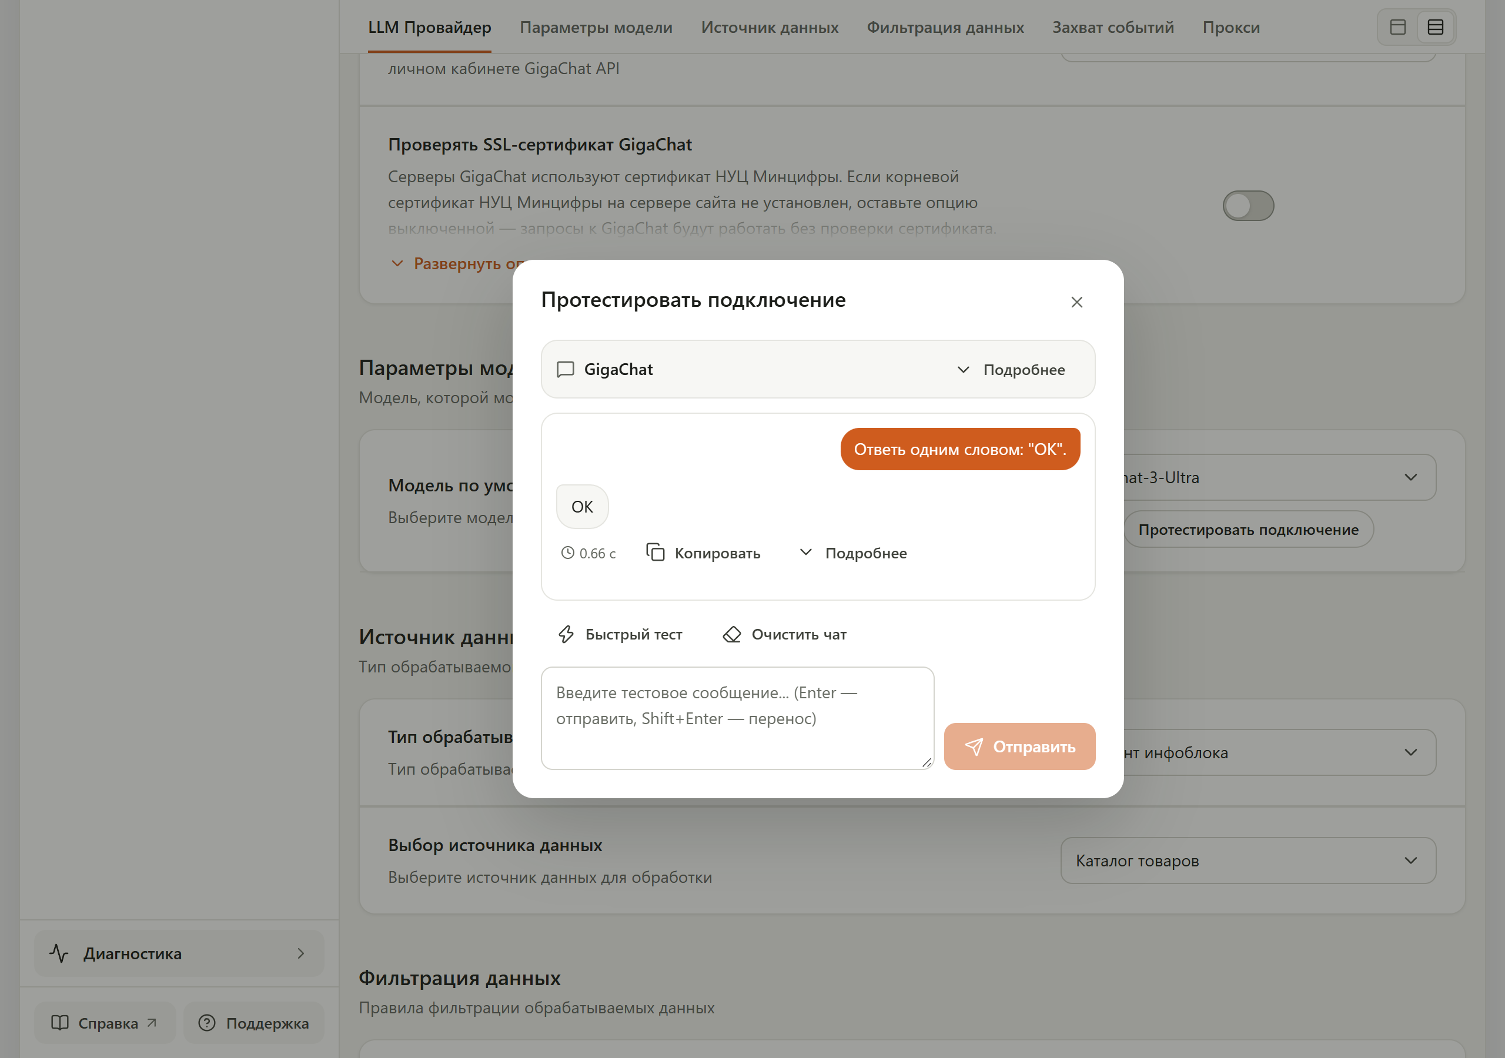This screenshot has width=1505, height=1058.
Task: Expand GigaChat provider details with Подробнее
Action: [x=1011, y=370]
